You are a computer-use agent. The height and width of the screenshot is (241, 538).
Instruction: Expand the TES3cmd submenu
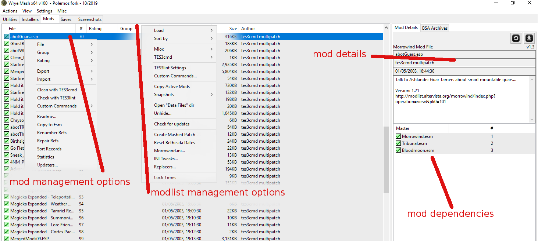point(179,57)
